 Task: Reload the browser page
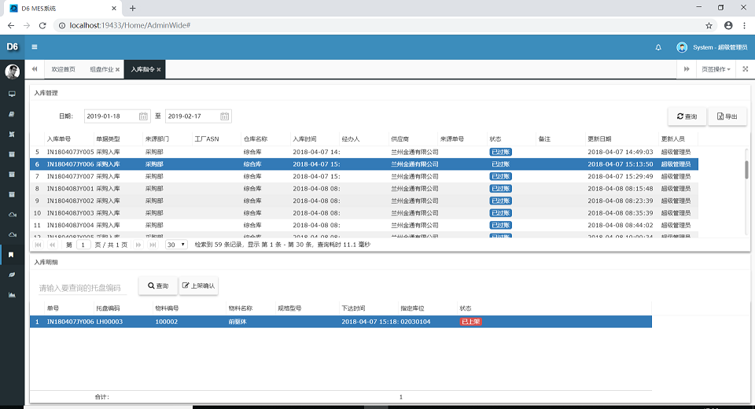tap(42, 25)
